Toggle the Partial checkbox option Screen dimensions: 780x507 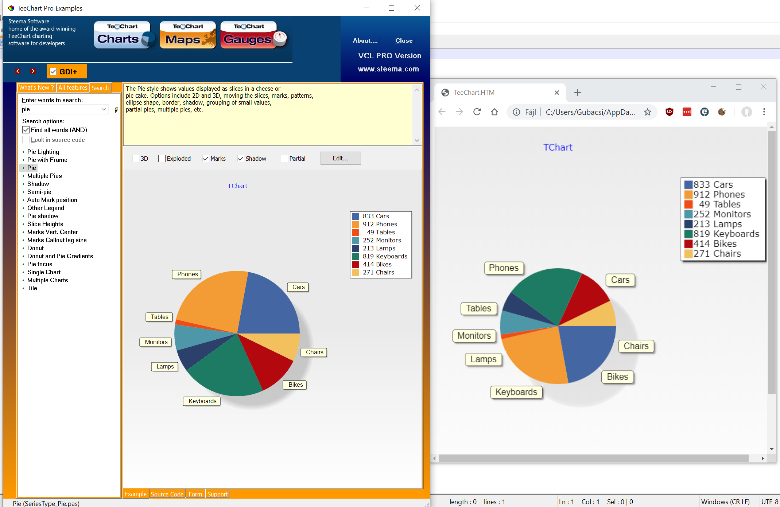pyautogui.click(x=284, y=158)
